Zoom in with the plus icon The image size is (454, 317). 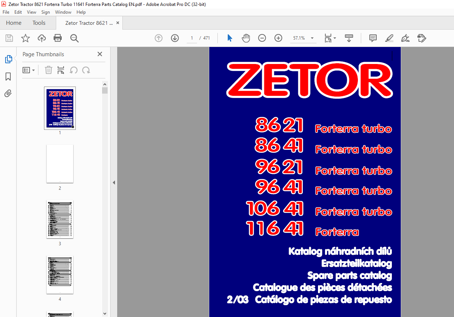pos(278,38)
